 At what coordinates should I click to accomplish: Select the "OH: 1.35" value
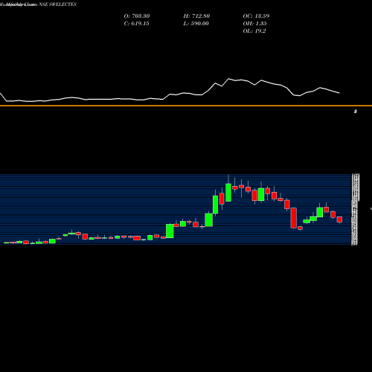coord(254,24)
